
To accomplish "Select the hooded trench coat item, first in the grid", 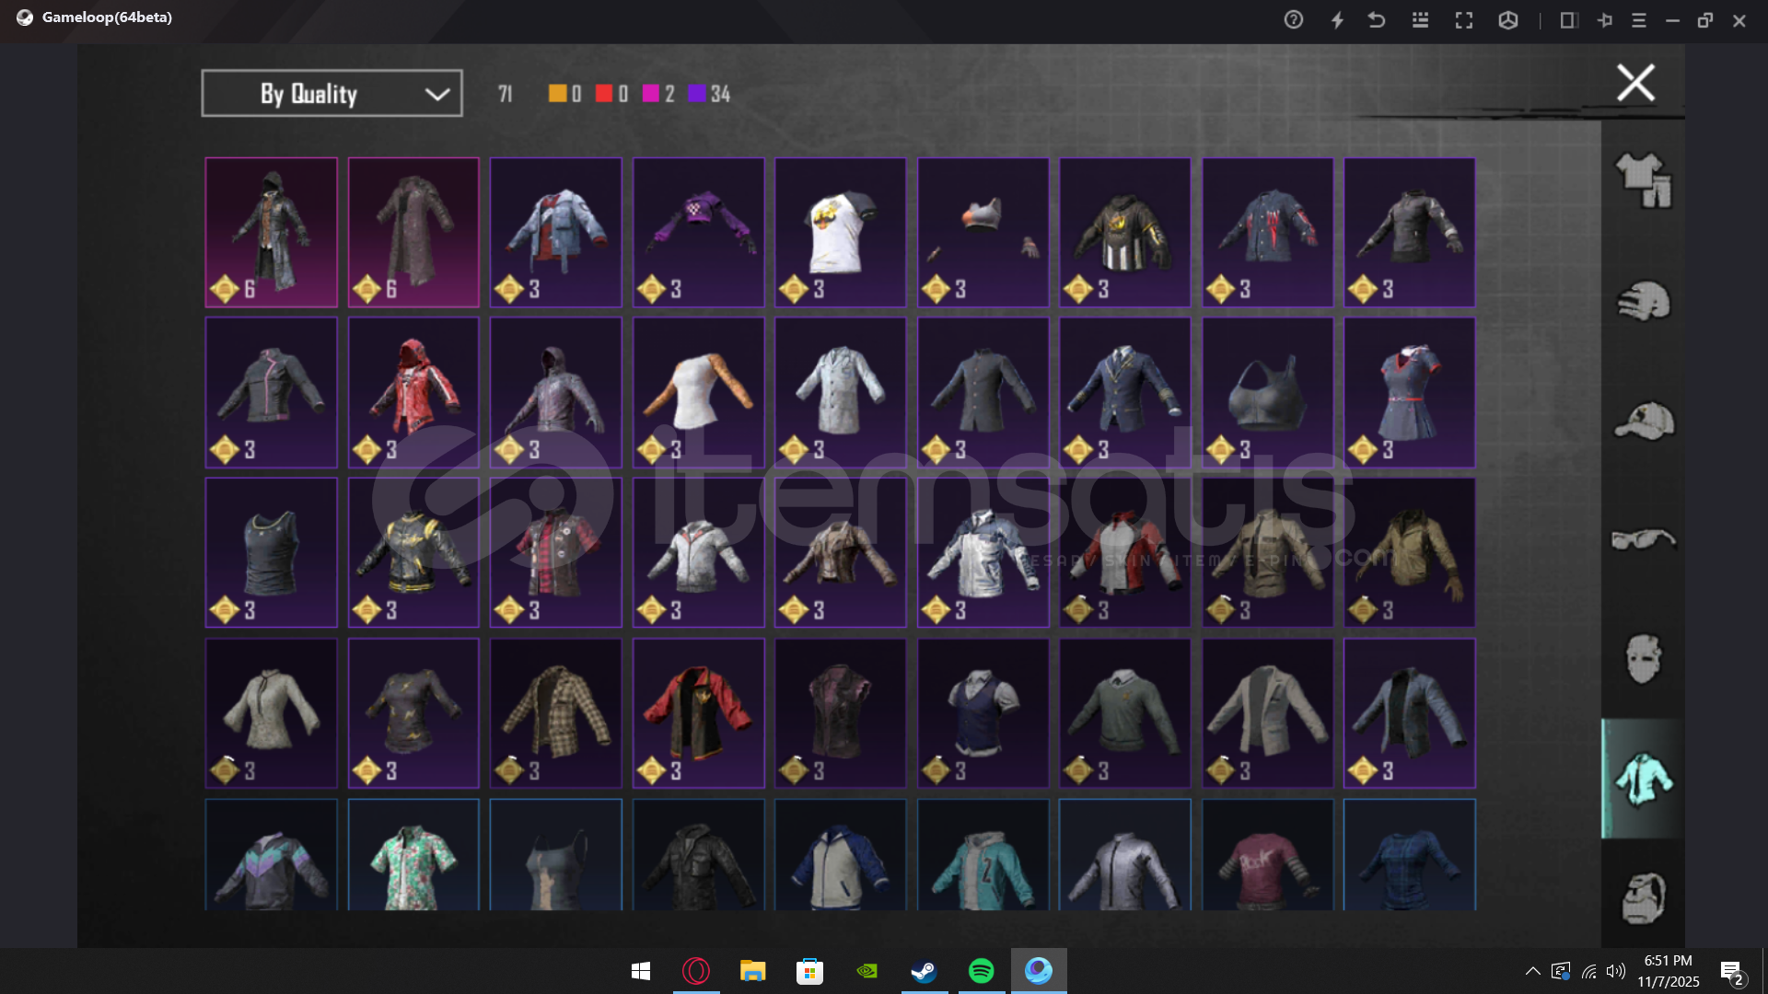I will (271, 232).
